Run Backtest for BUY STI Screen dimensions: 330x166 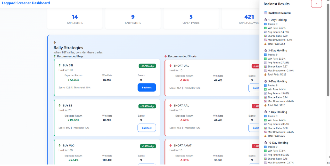[147, 87]
